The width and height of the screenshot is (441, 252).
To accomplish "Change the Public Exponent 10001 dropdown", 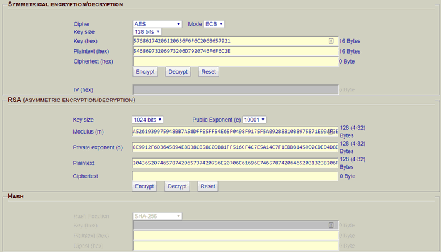I will [255, 120].
